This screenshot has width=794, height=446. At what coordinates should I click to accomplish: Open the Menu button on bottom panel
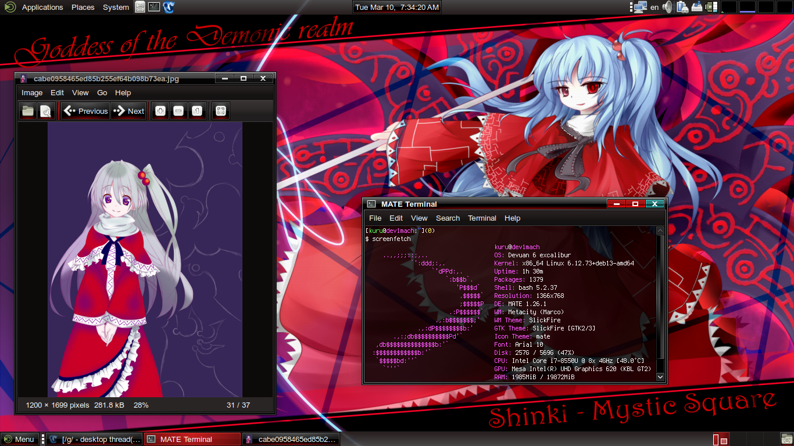[x=19, y=439]
